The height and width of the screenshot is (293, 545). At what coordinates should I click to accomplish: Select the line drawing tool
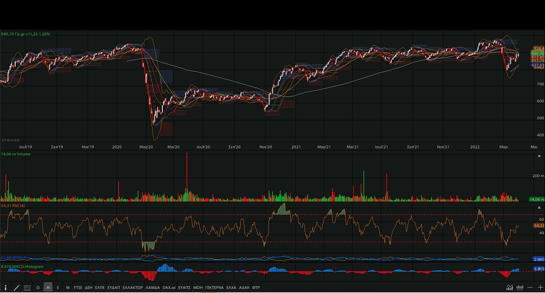(17, 288)
